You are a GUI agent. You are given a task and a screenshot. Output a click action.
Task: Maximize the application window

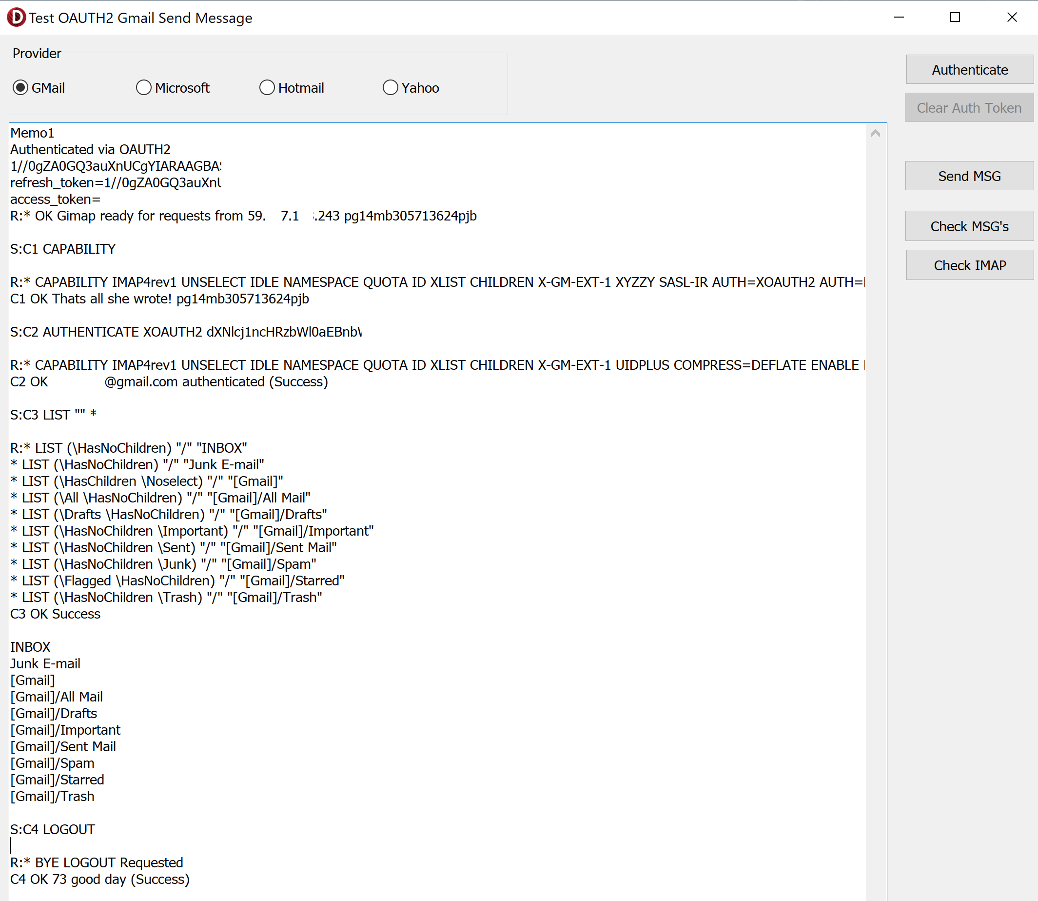coord(955,18)
